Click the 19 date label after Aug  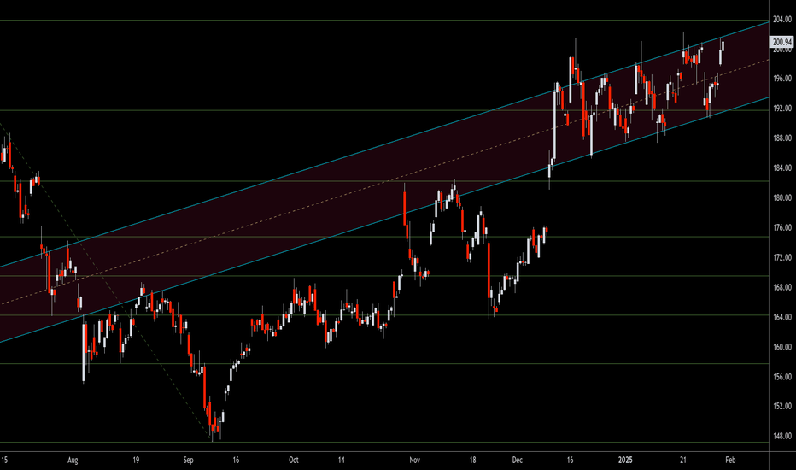[136, 461]
